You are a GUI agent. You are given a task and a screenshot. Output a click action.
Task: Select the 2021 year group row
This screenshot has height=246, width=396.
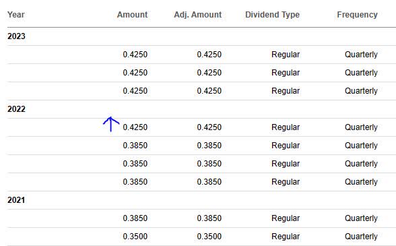coord(201,200)
